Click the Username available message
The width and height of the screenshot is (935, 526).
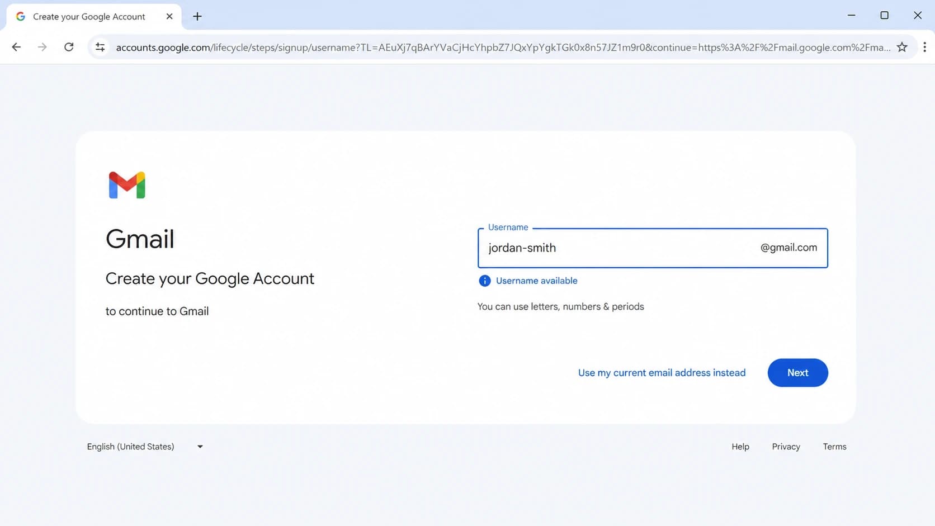[x=536, y=281]
